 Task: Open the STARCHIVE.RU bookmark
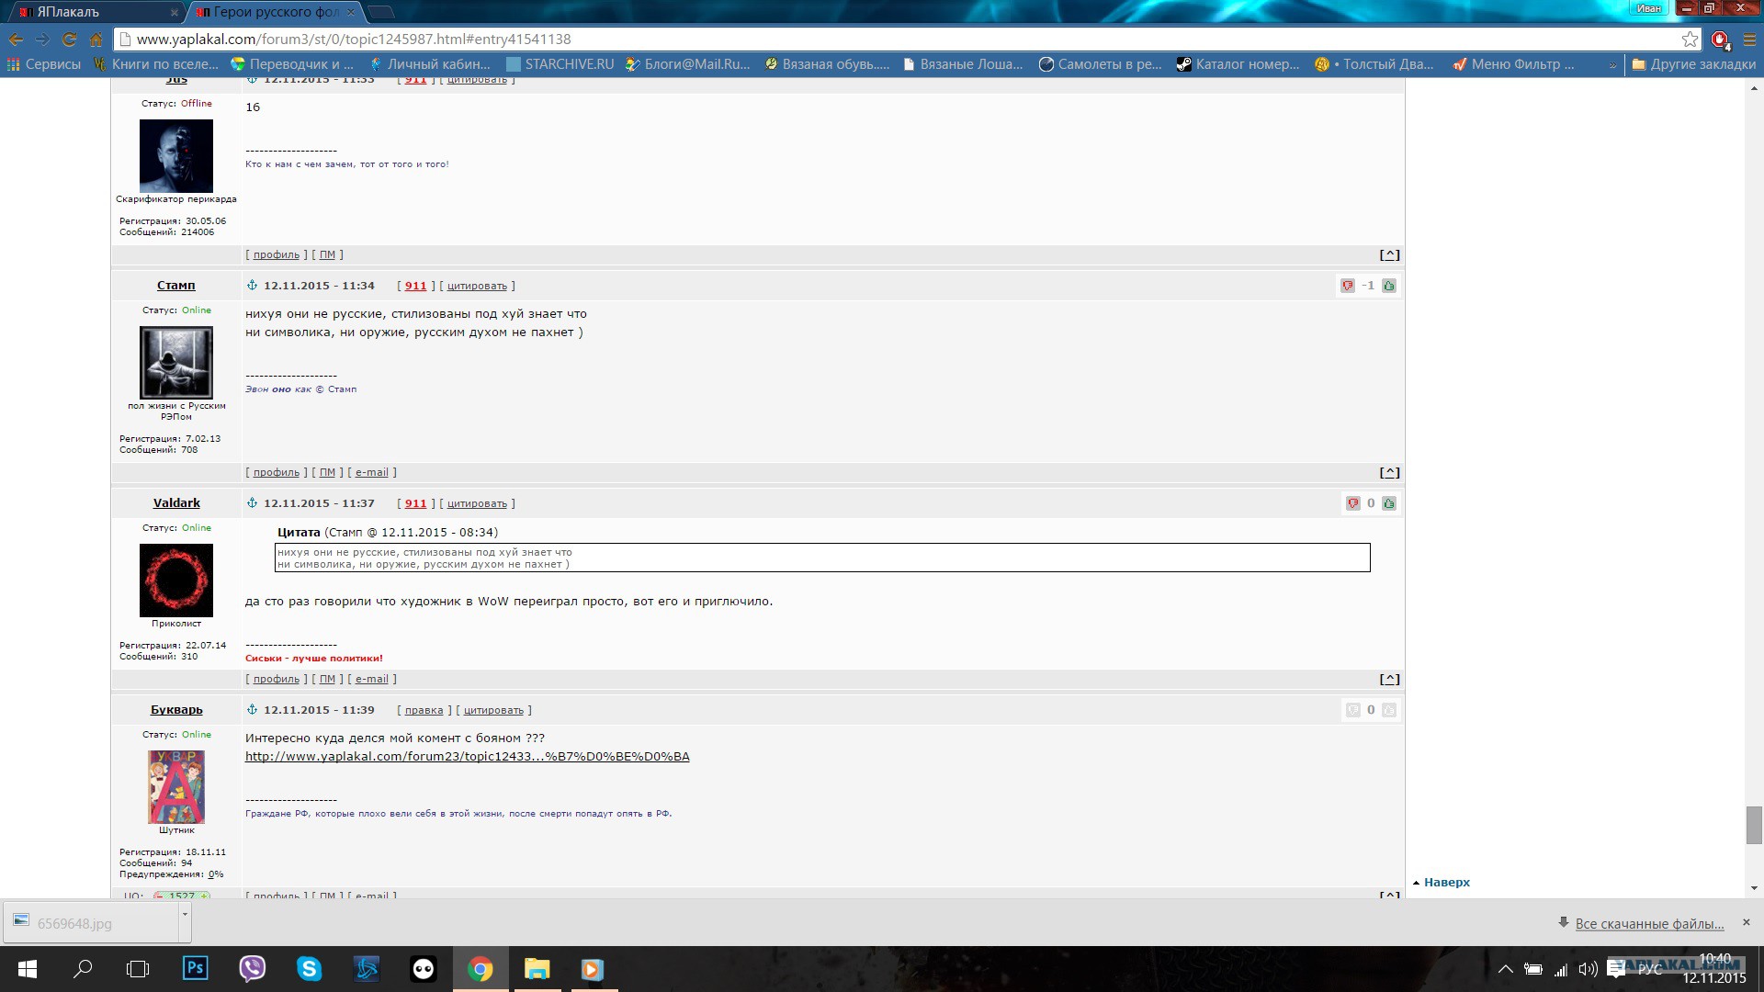click(x=560, y=64)
